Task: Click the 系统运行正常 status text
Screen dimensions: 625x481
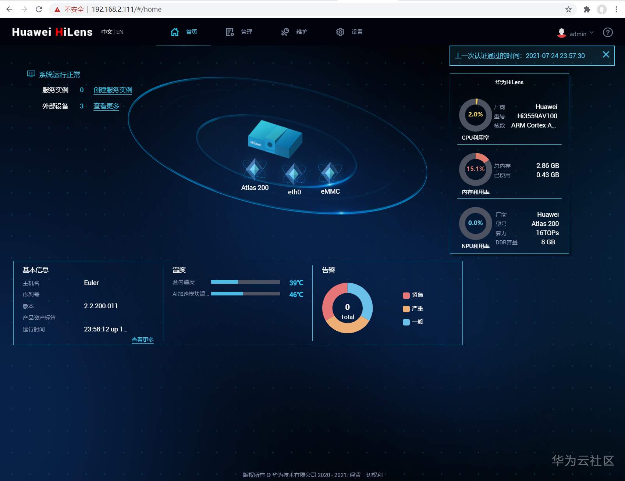Action: [60, 75]
